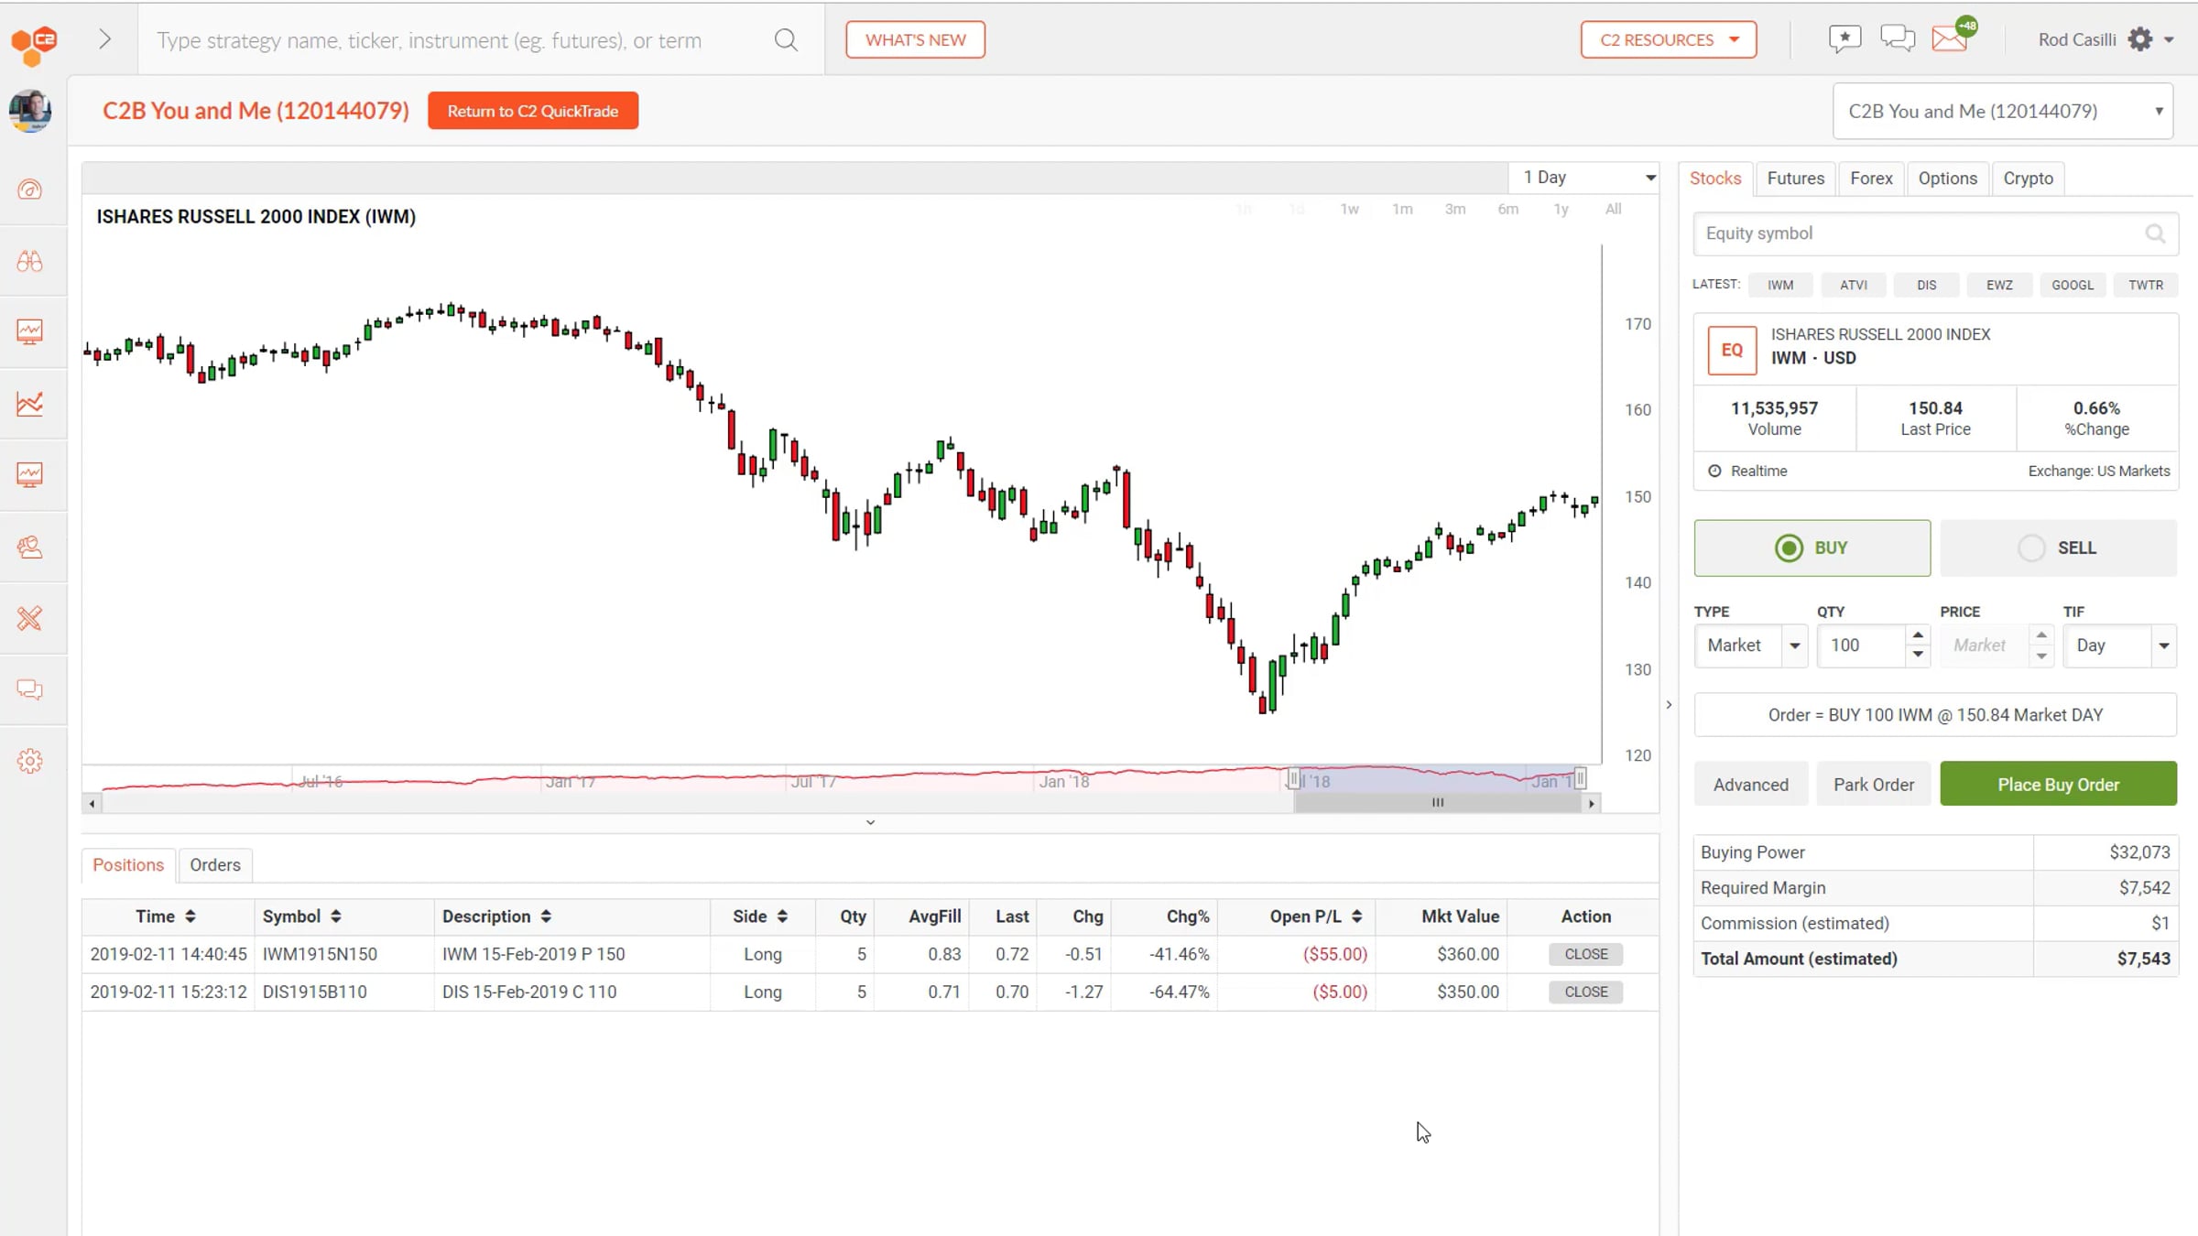This screenshot has height=1236, width=2198.
Task: Click the Equity symbol search magnifier
Action: point(2155,233)
